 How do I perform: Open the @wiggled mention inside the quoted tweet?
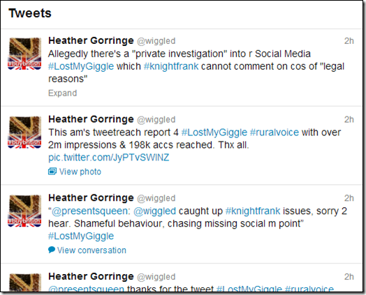pyautogui.click(x=155, y=211)
